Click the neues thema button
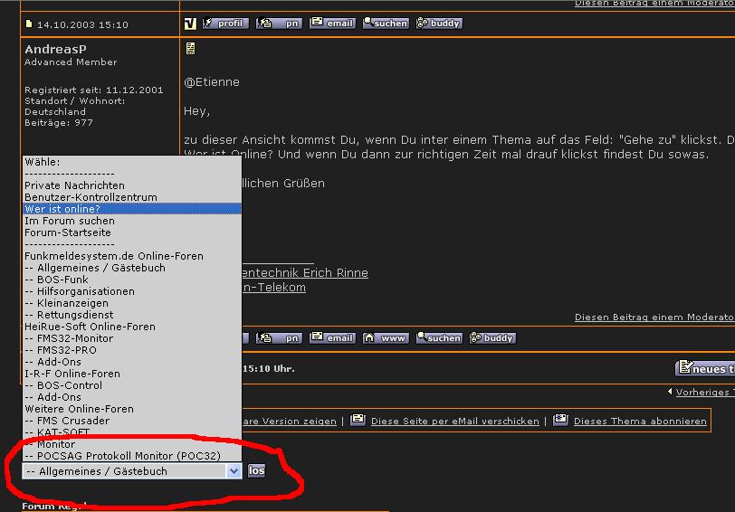 click(x=706, y=368)
